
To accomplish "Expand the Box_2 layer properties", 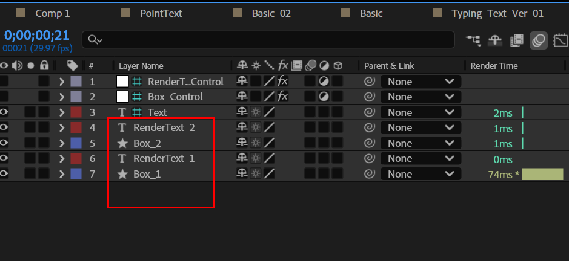I will point(62,143).
